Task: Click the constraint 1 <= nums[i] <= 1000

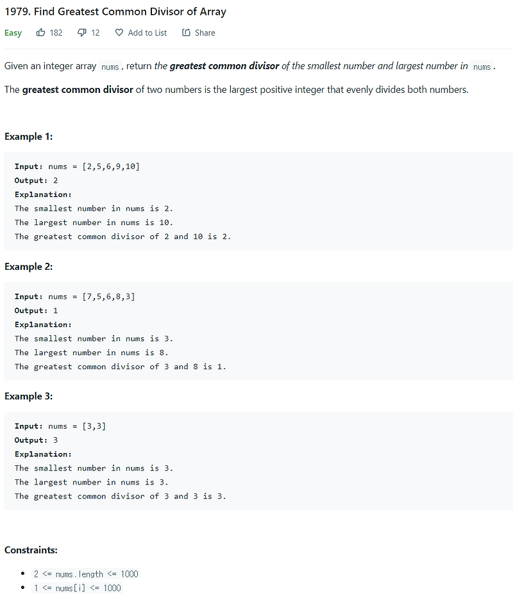Action: [x=78, y=588]
